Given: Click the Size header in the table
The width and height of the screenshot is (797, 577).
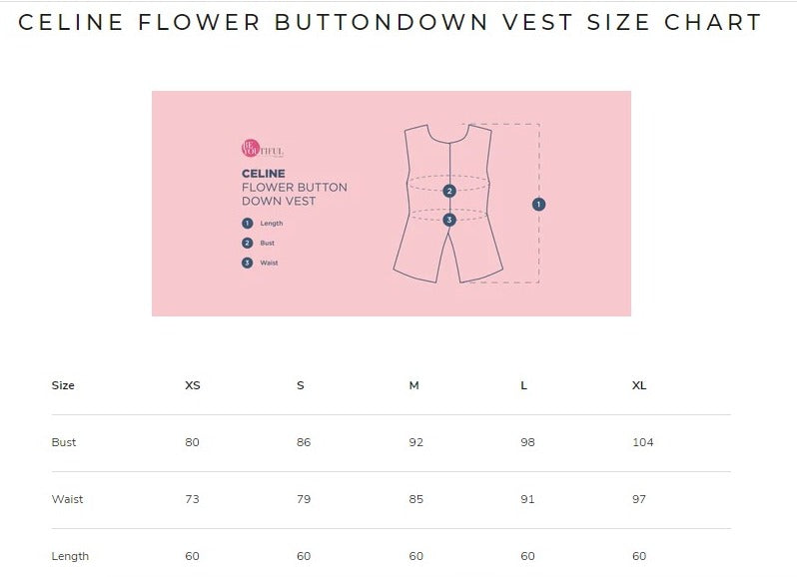Looking at the screenshot, I should click(x=63, y=385).
